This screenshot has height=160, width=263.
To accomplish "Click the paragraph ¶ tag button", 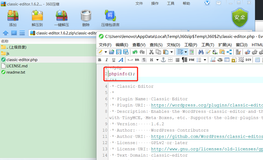I will (x=144, y=60).
